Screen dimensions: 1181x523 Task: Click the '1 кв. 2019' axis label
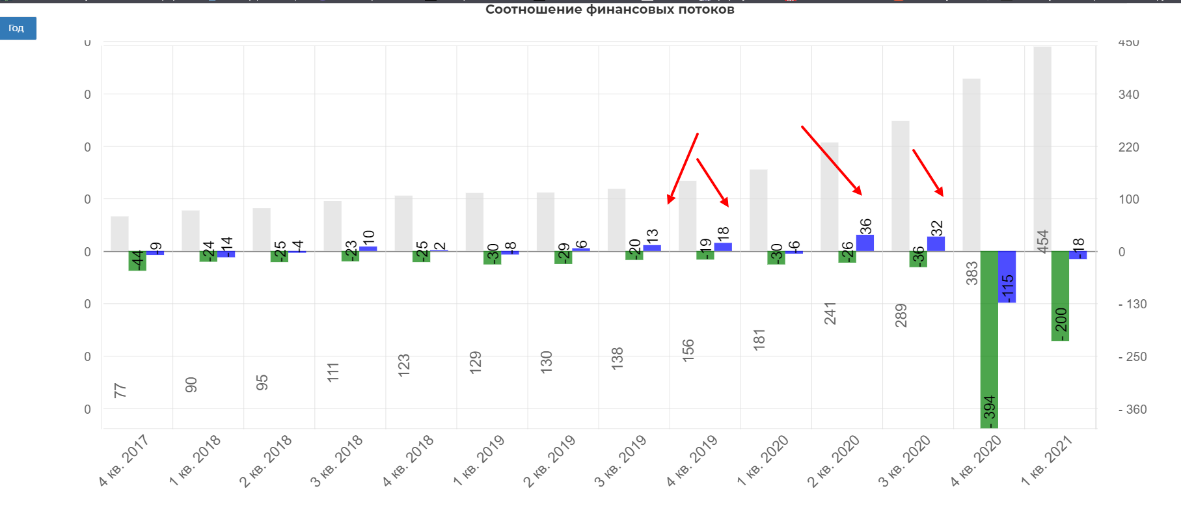pyautogui.click(x=478, y=461)
